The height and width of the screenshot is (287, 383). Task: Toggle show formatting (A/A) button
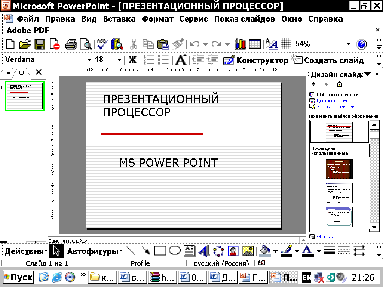point(272,44)
